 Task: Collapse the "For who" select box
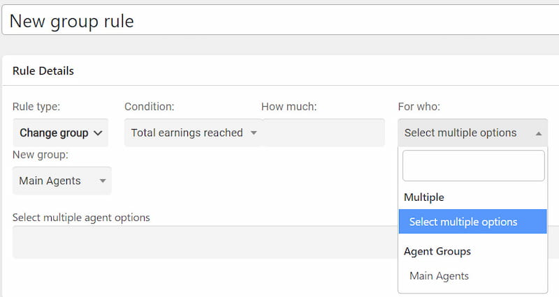(x=461, y=132)
